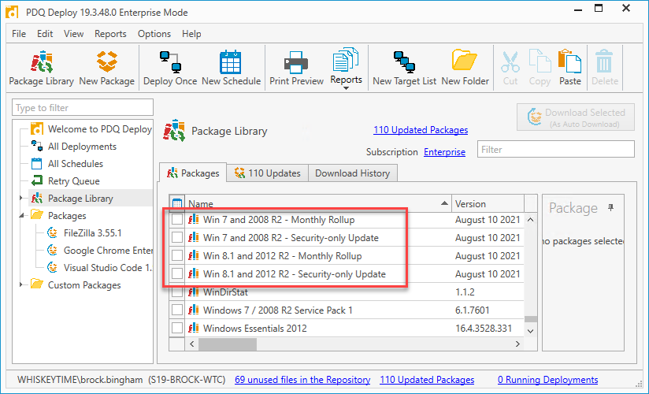649x394 pixels.
Task: Create a New Target List
Action: coord(404,69)
